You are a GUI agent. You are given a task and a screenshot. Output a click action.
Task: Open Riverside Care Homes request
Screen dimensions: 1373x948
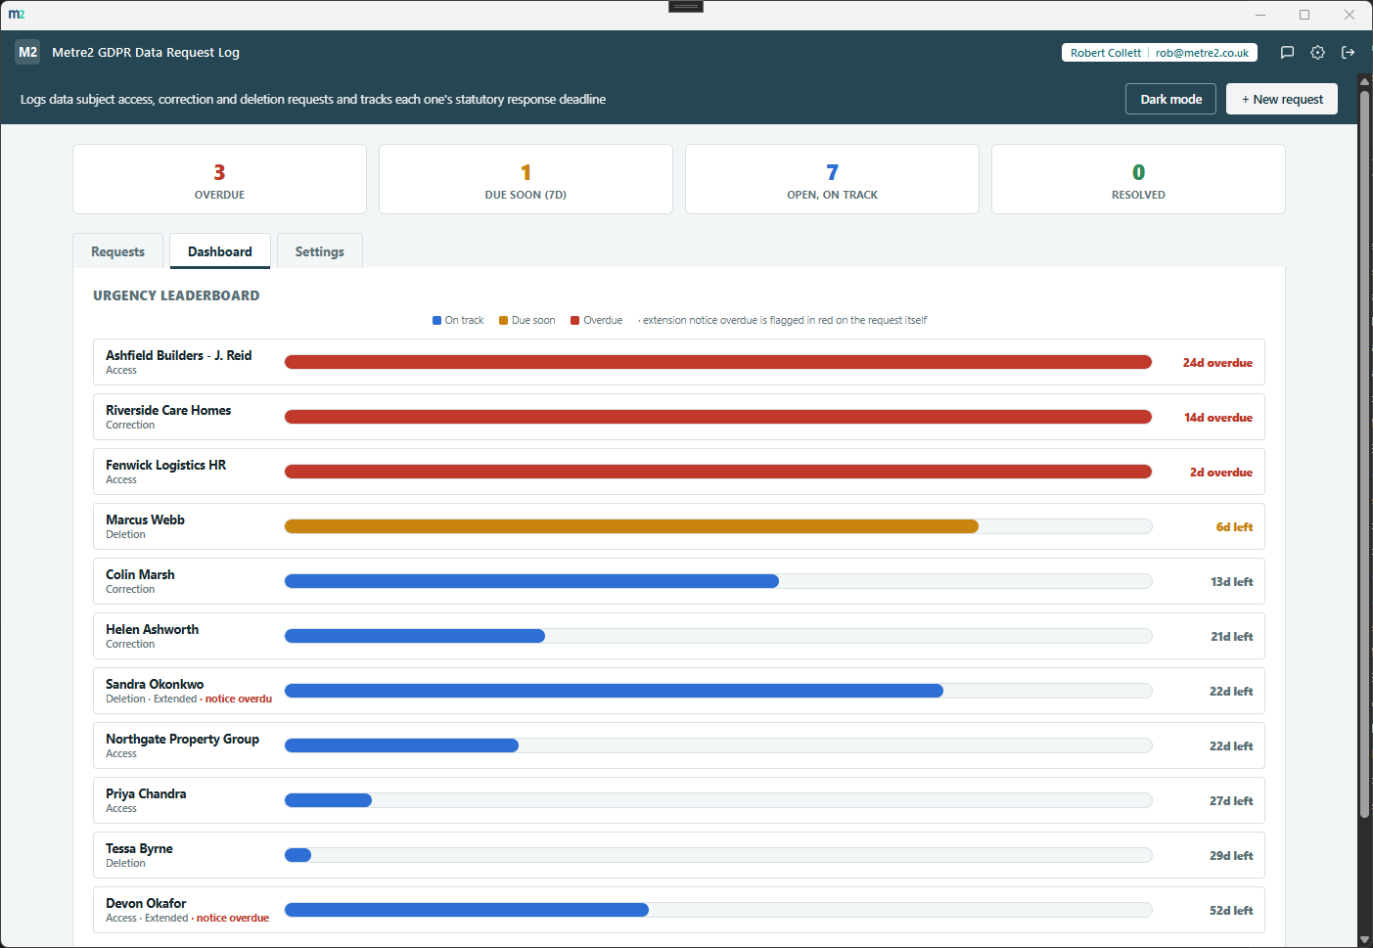click(679, 417)
